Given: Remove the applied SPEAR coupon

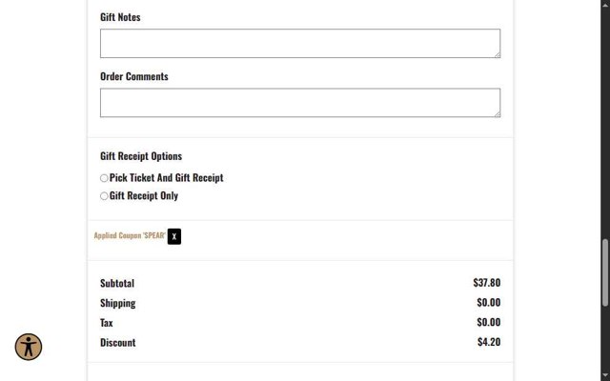Looking at the screenshot, I should [173, 236].
